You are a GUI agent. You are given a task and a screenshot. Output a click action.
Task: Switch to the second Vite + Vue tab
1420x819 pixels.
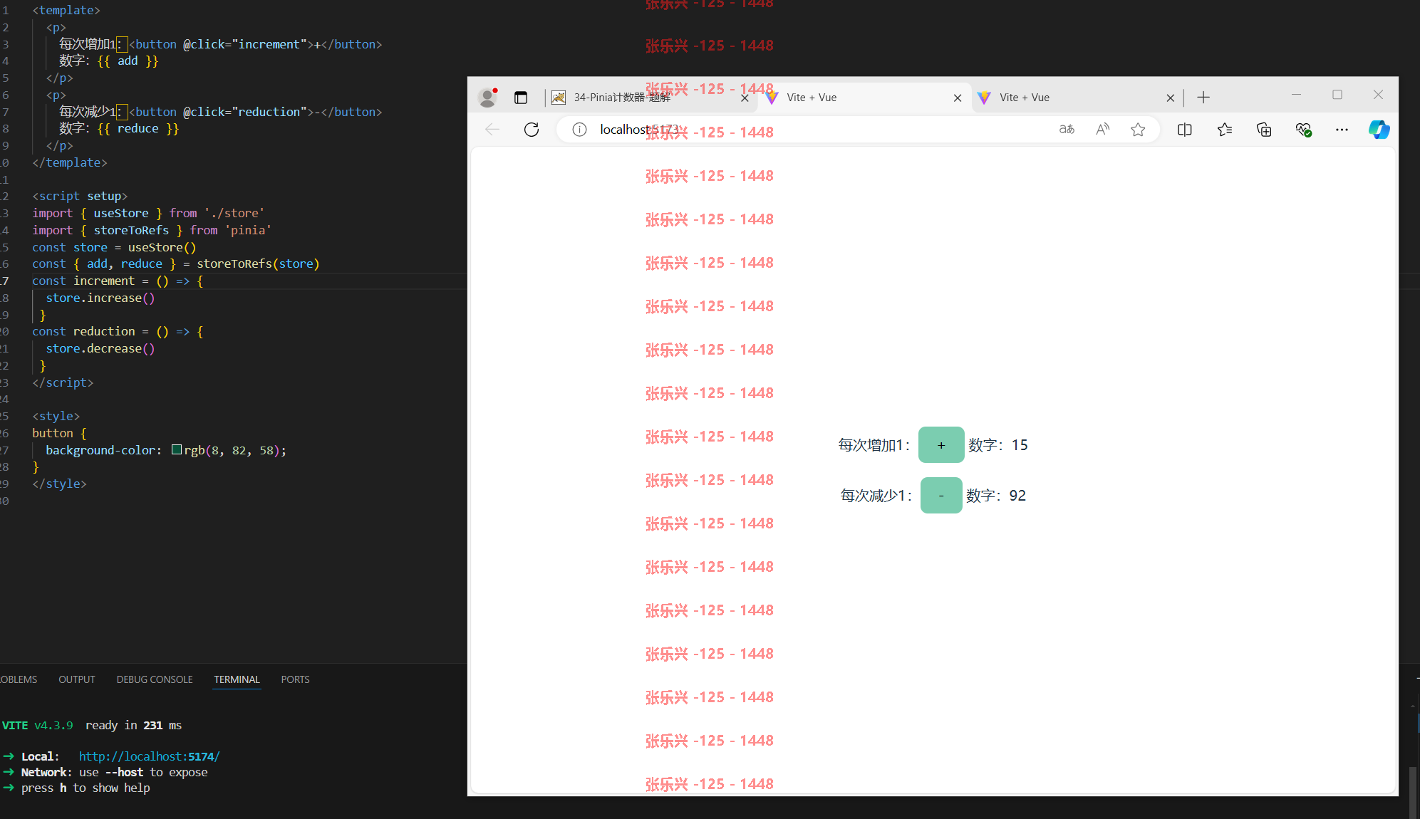1077,98
